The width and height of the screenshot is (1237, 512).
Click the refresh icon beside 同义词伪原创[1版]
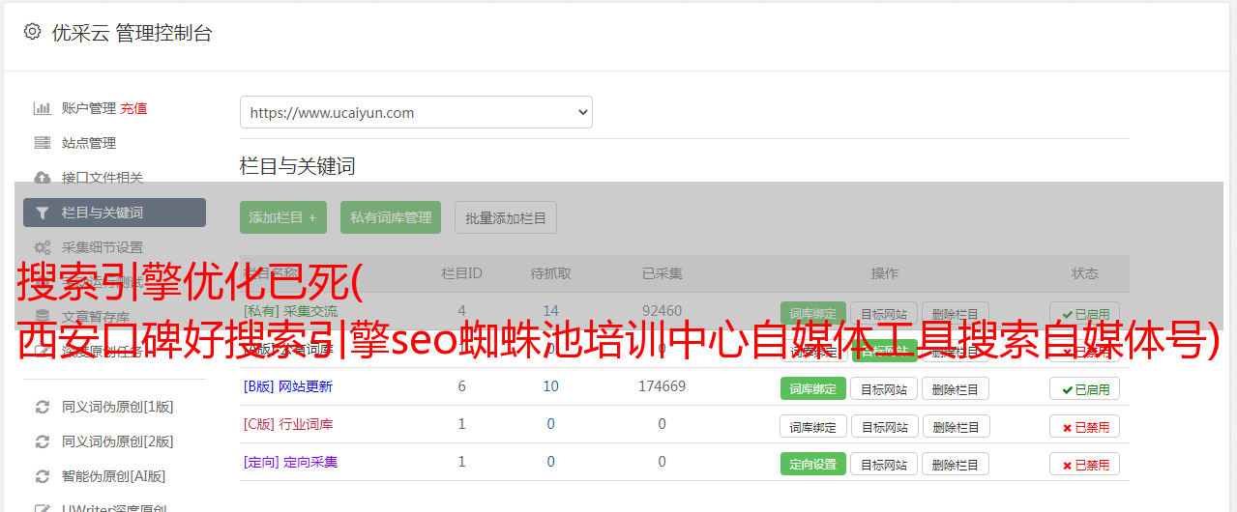[x=42, y=407]
